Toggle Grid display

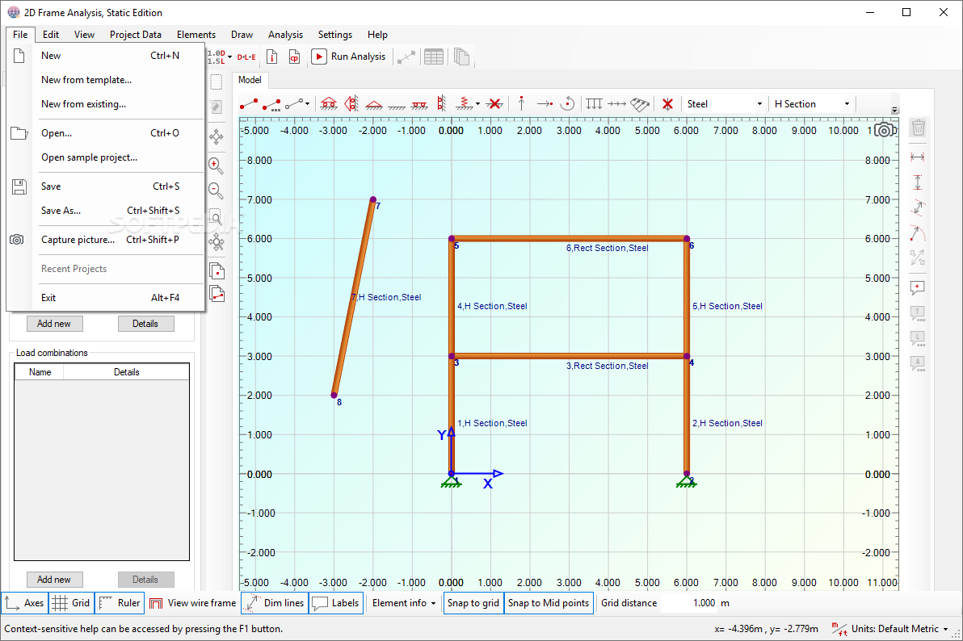coord(71,603)
